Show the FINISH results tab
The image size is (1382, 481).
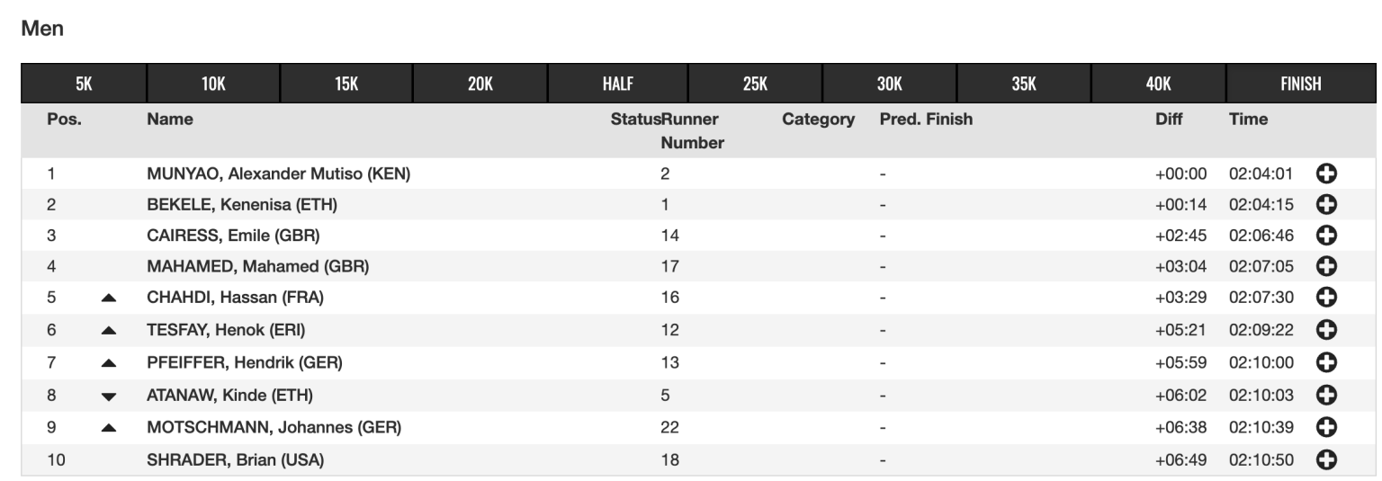click(1301, 84)
